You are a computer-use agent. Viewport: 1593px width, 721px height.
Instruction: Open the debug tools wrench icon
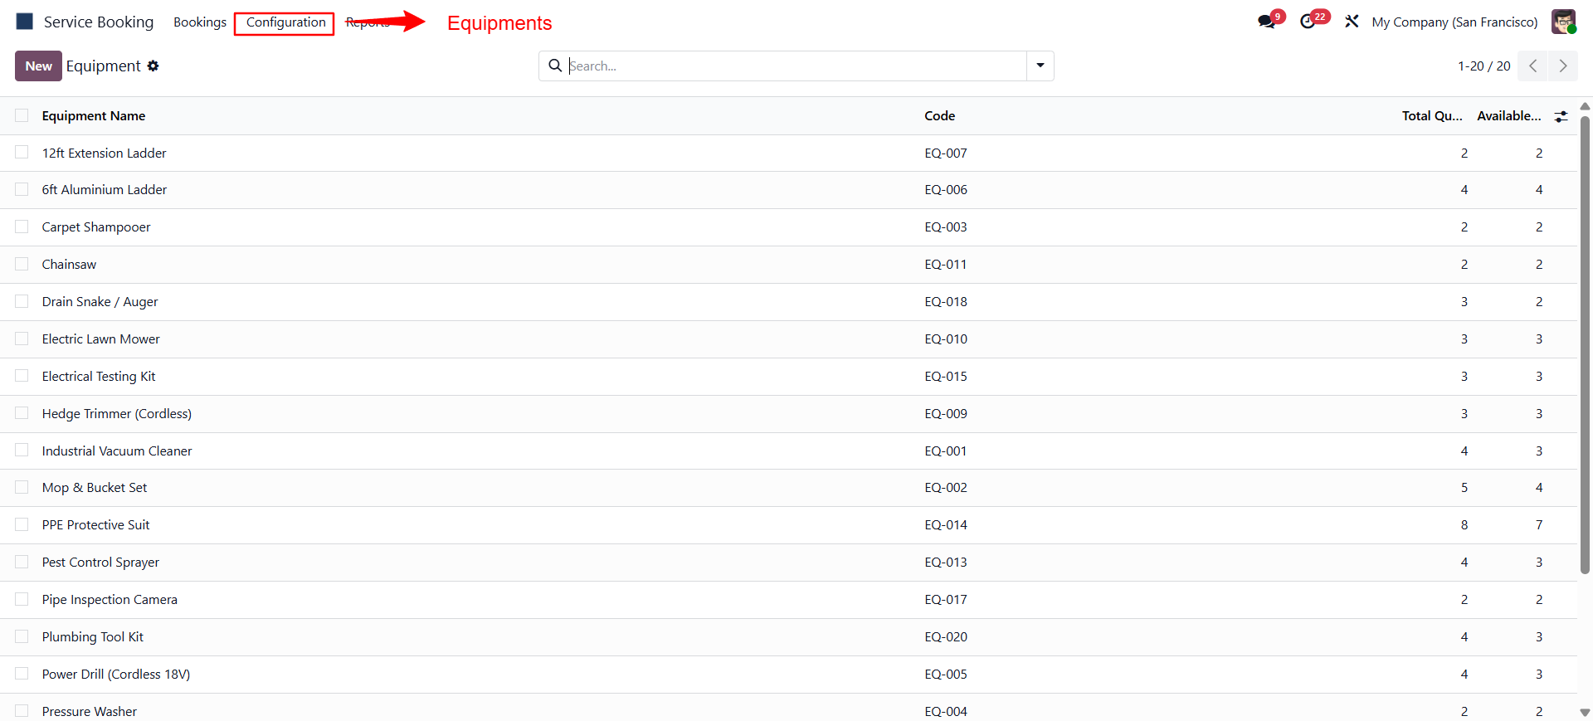1352,22
